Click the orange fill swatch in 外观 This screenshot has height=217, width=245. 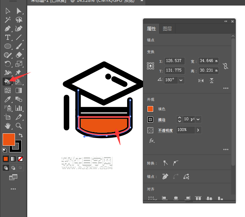pos(150,109)
